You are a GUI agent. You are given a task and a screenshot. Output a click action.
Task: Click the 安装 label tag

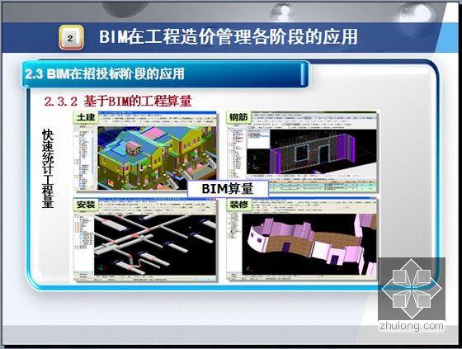click(86, 205)
